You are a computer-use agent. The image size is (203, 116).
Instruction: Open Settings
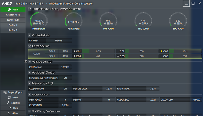tap(13, 103)
